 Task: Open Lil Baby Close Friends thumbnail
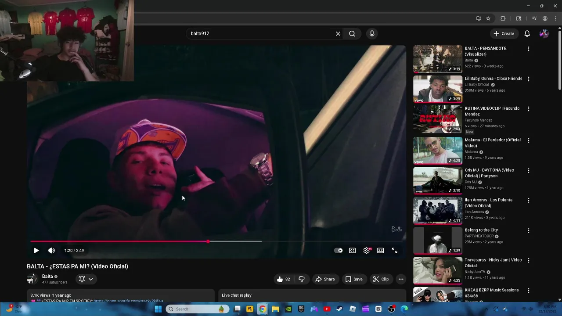pyautogui.click(x=438, y=89)
